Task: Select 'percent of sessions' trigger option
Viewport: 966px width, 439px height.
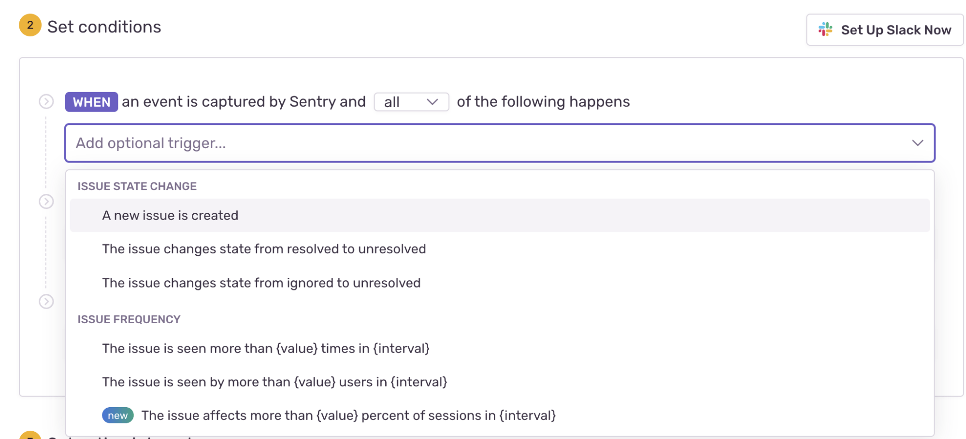Action: 348,415
